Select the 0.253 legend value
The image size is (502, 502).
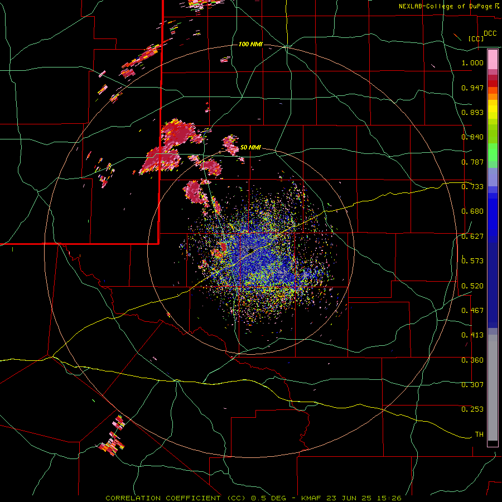472,409
